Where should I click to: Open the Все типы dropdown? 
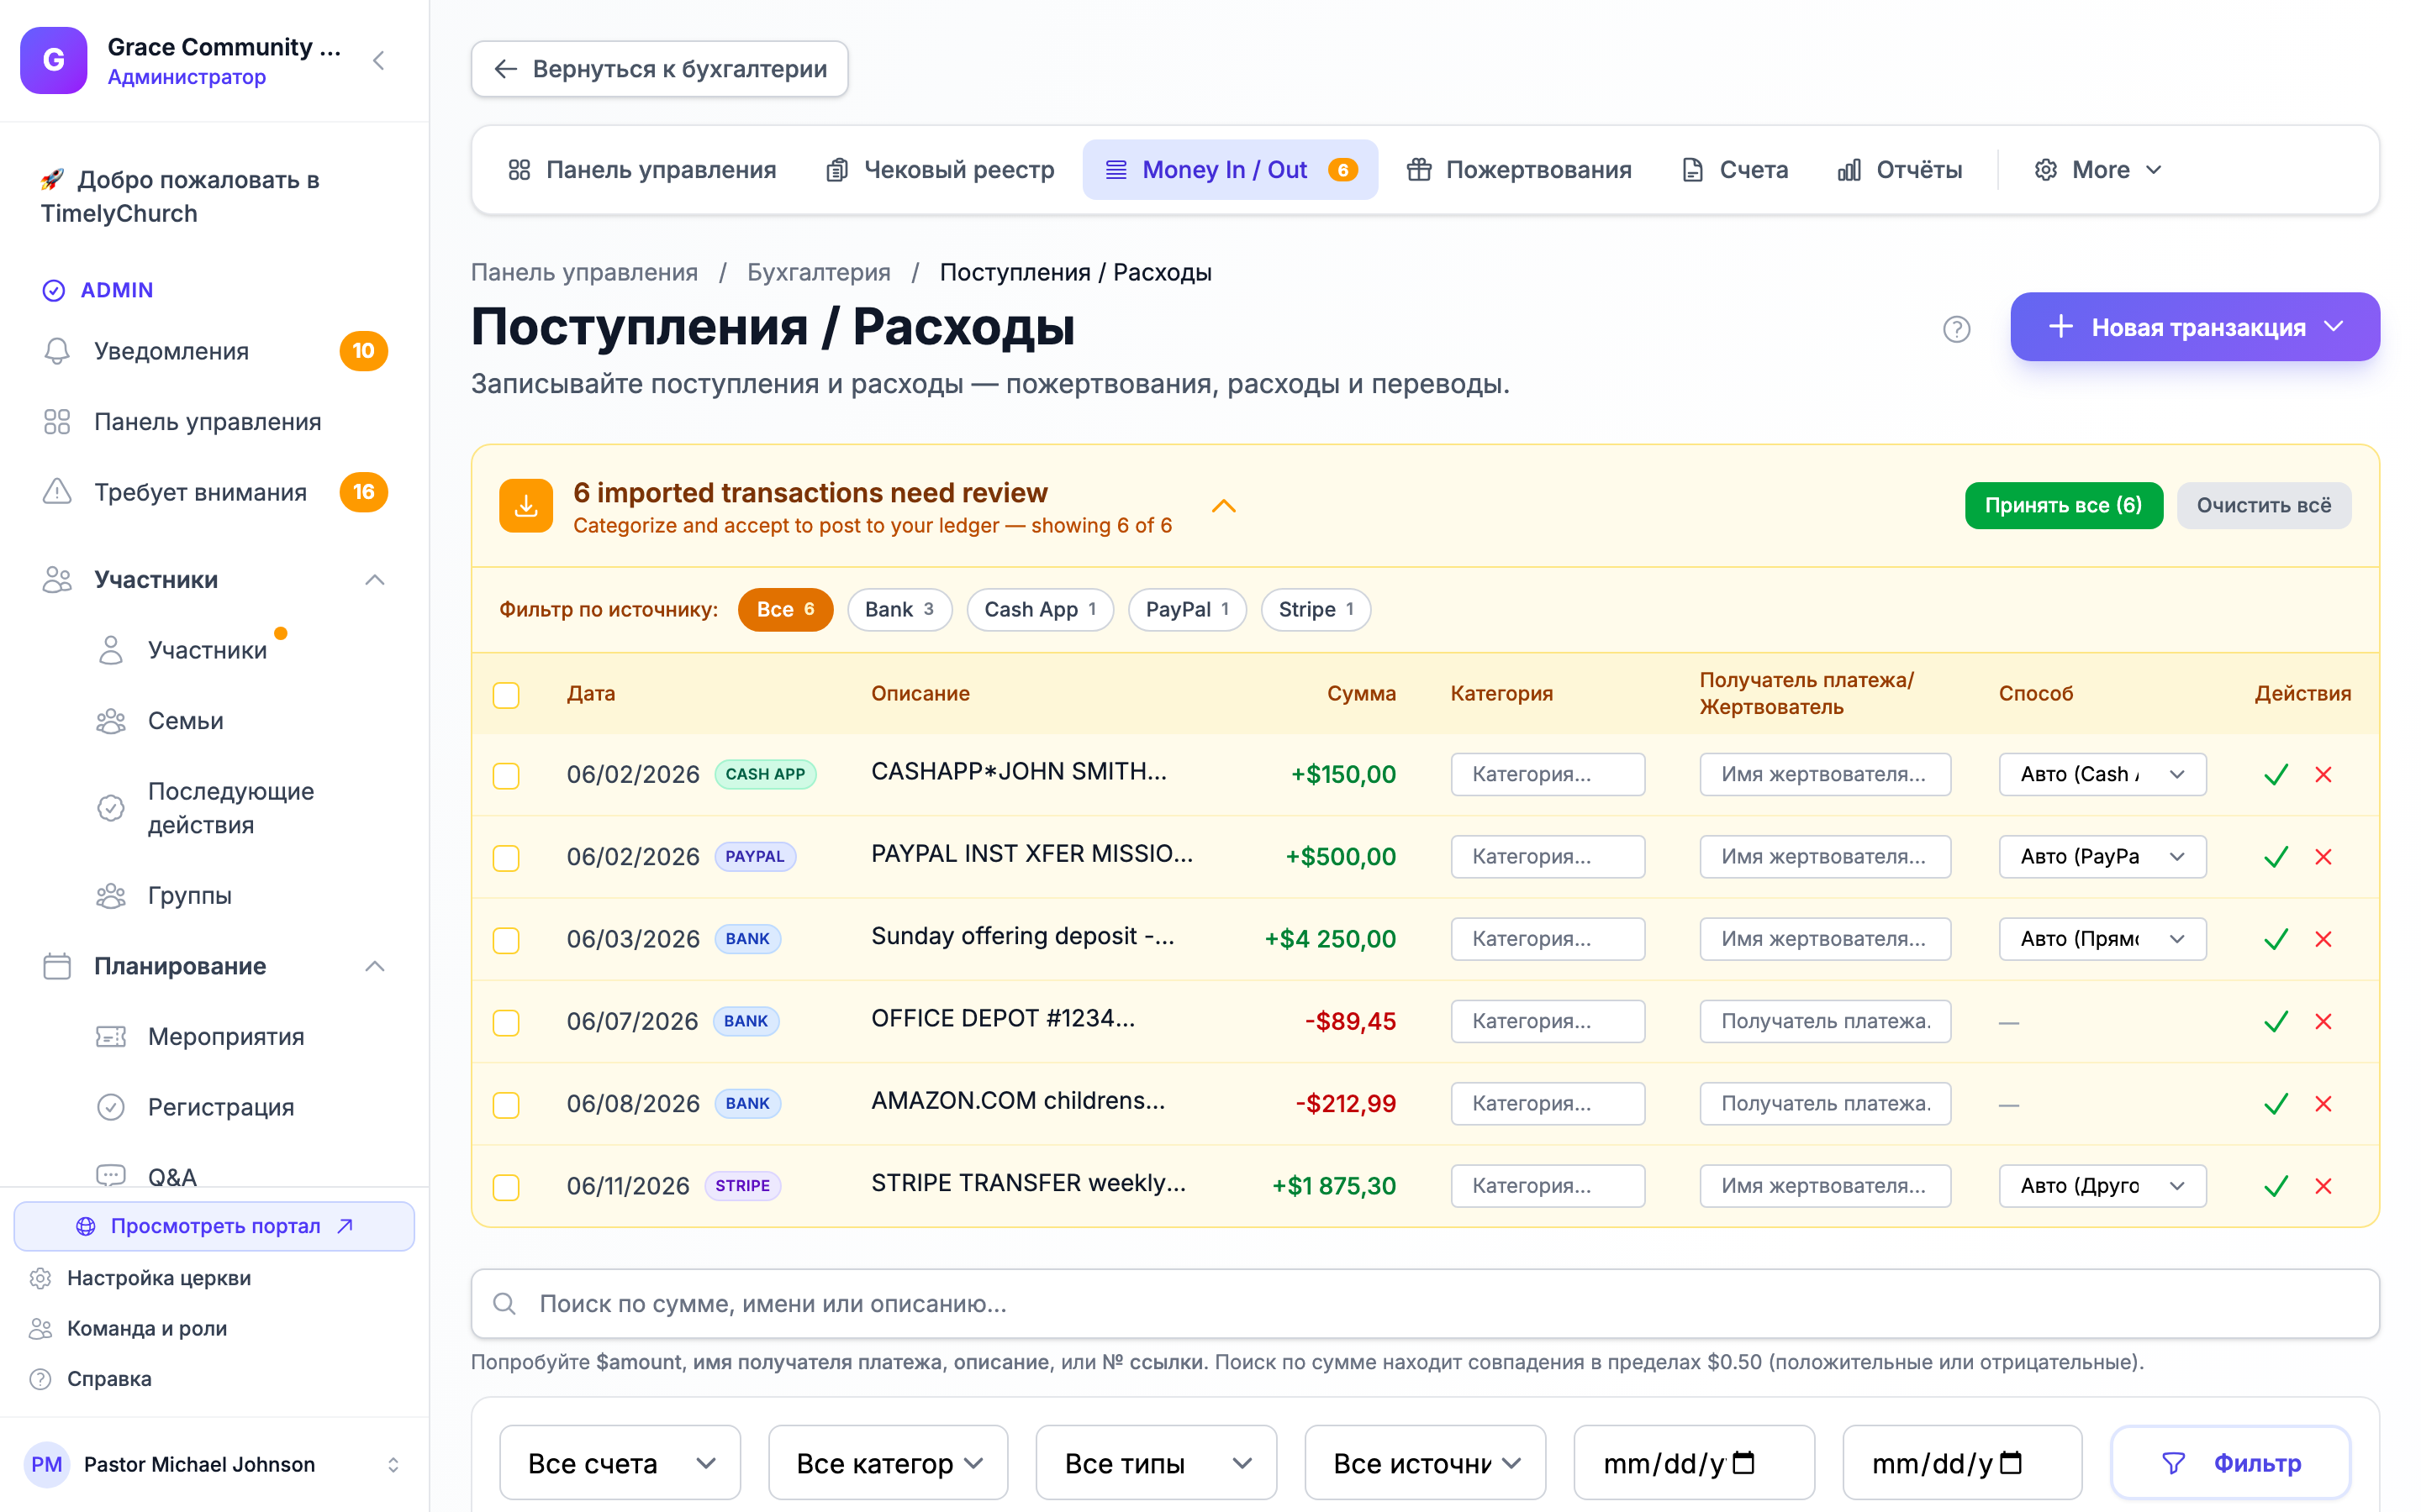1157,1463
